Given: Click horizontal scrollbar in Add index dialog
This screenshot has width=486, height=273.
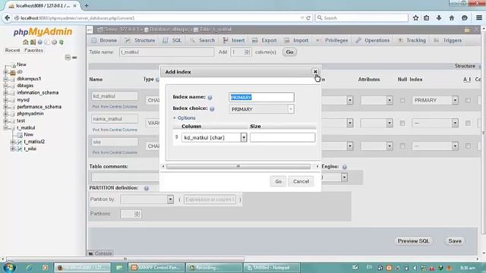Looking at the screenshot, I should click(238, 167).
